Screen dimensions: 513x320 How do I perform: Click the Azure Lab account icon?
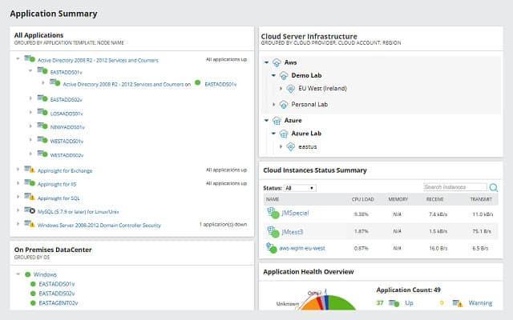tap(284, 134)
